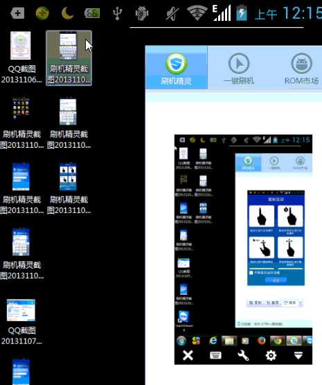
Task: Select the QQ截图20131106 desktop file
Action: pyautogui.click(x=21, y=57)
